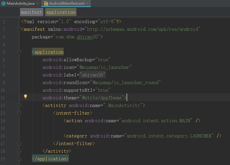Close the AndroidManifest.xml tab
230x165 pixels.
click(x=87, y=4)
